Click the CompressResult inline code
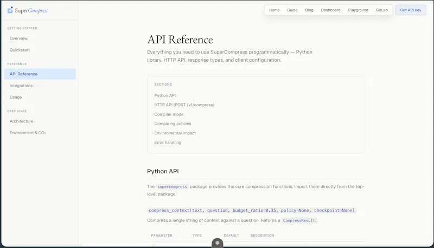 tap(299, 221)
